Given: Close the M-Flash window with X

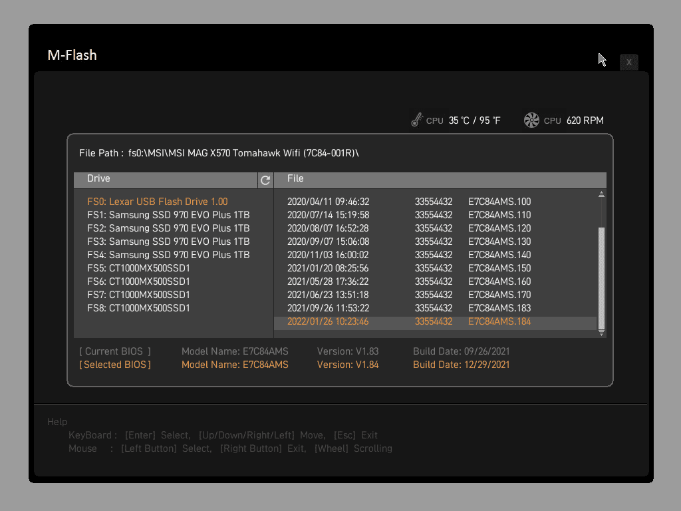Looking at the screenshot, I should [x=628, y=63].
